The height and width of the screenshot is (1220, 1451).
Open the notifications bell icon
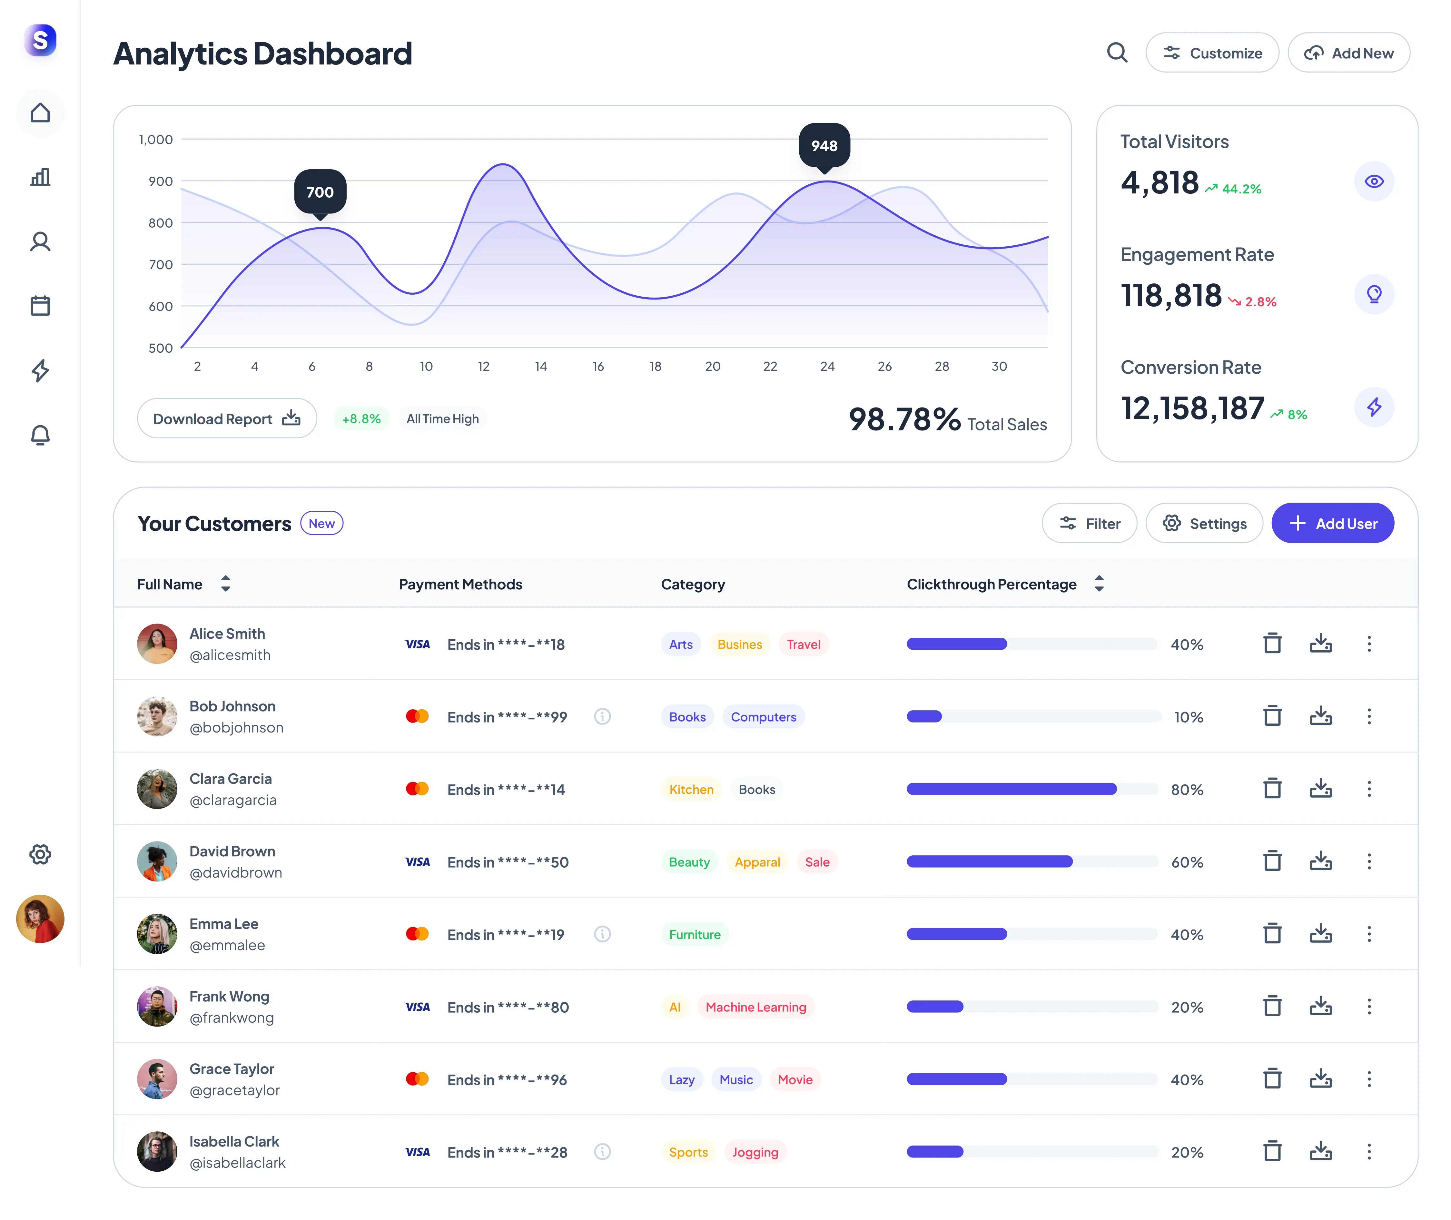coord(40,435)
